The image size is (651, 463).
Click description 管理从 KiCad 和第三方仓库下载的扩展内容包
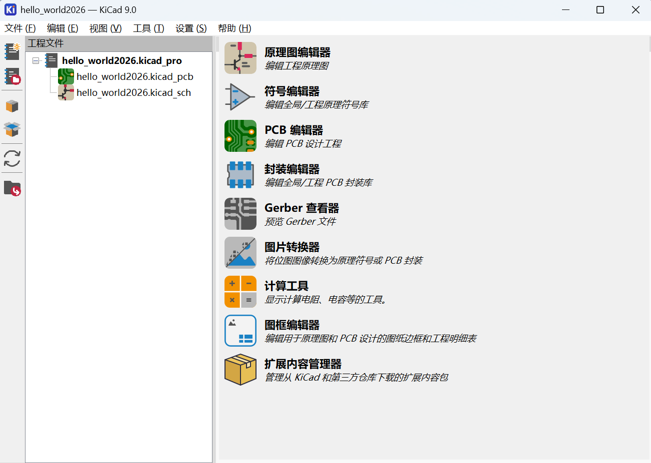[x=356, y=378]
